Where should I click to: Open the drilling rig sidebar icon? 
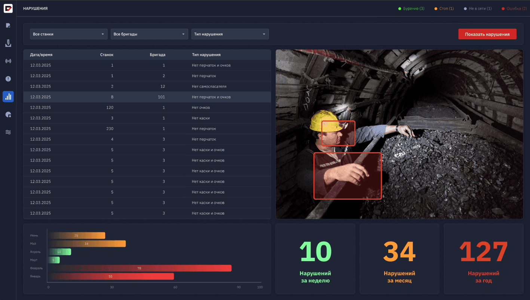click(8, 43)
